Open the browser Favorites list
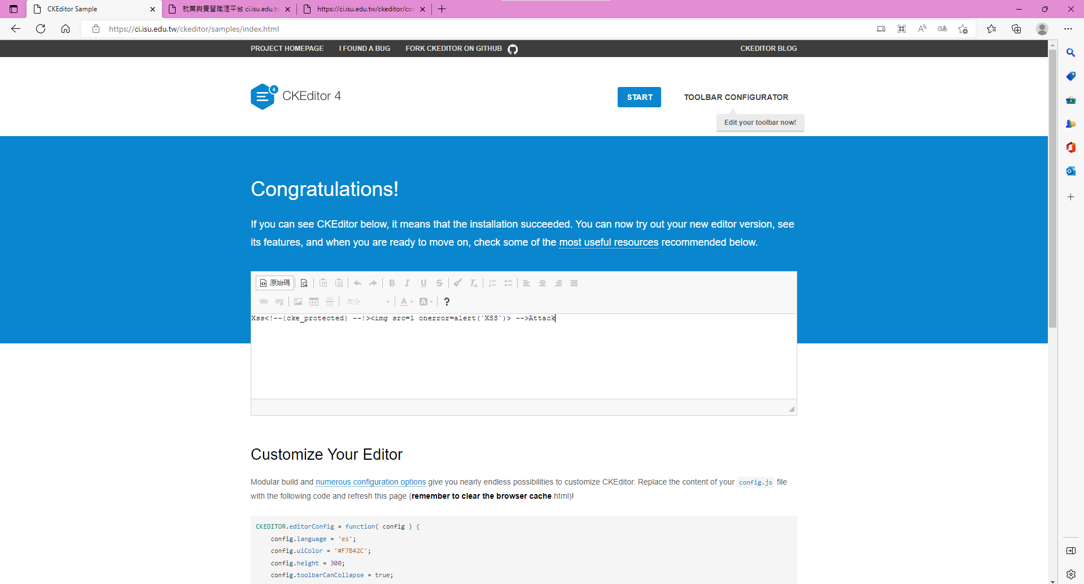This screenshot has height=584, width=1084. tap(991, 29)
